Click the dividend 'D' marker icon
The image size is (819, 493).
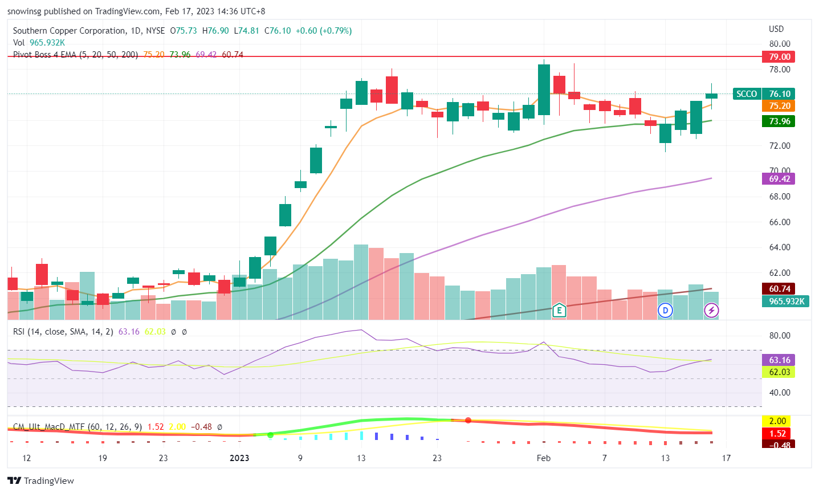[665, 311]
